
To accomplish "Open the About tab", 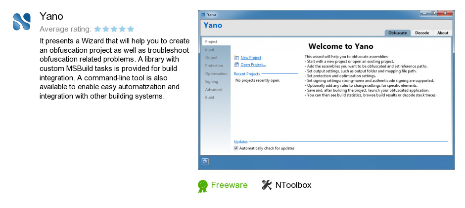I will [442, 33].
